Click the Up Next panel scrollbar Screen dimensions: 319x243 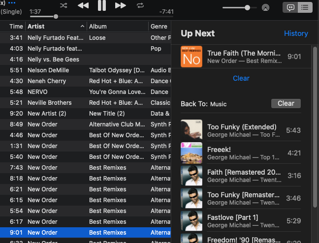point(315,127)
